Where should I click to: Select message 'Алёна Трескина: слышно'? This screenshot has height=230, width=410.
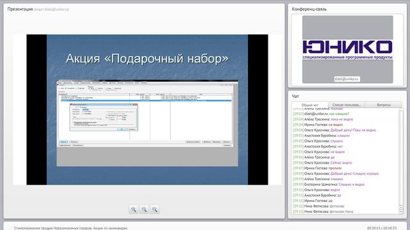[318, 179]
